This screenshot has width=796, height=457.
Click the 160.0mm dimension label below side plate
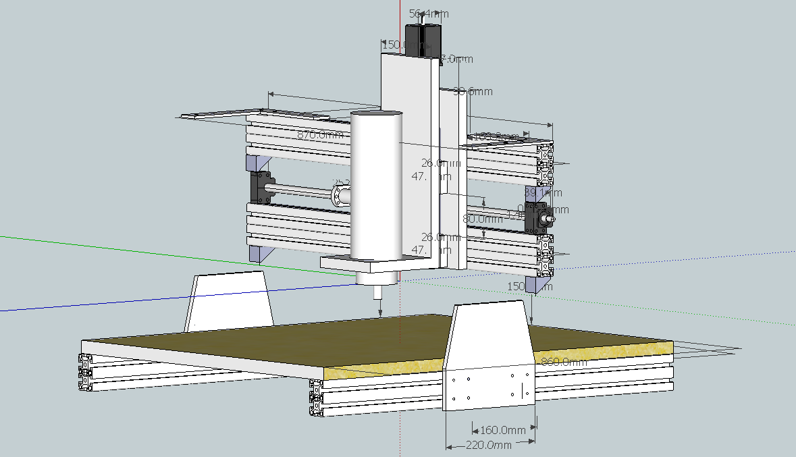point(502,430)
